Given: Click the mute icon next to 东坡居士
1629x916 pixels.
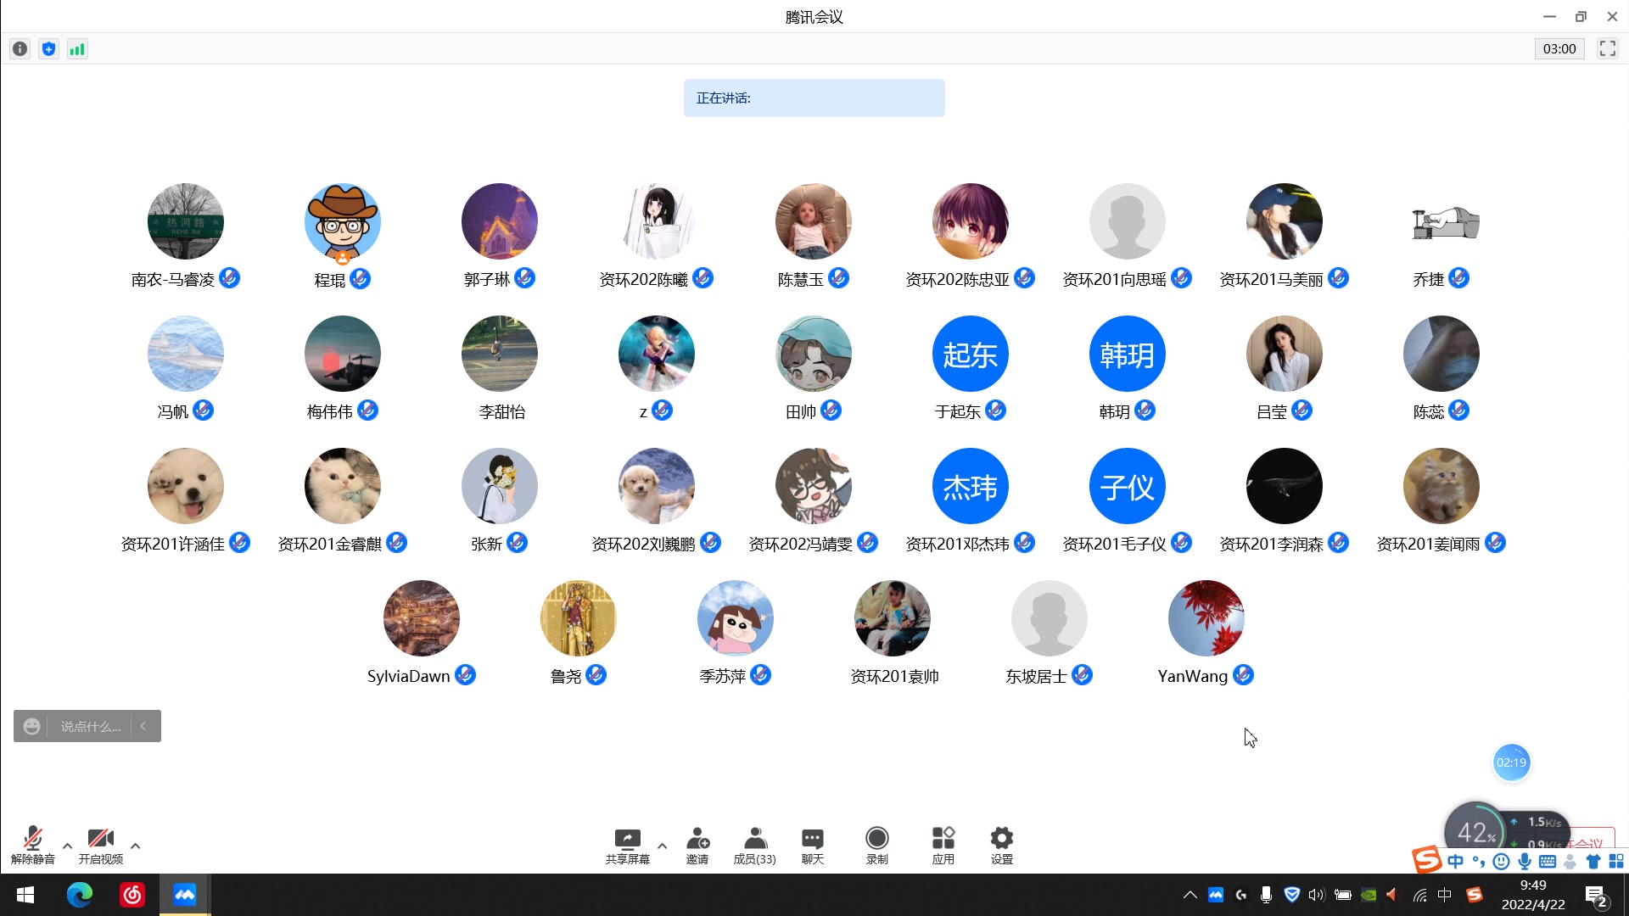Looking at the screenshot, I should click(x=1082, y=675).
